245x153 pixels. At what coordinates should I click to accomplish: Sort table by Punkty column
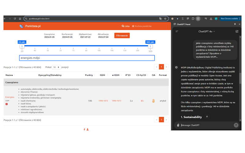[x=90, y=75]
